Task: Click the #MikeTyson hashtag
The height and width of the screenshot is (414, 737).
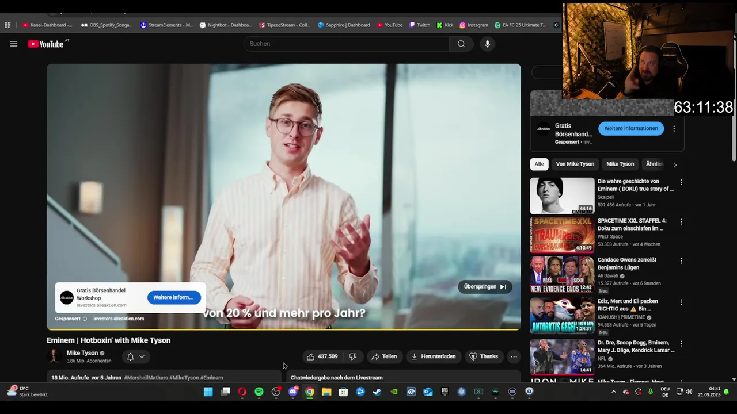Action: tap(184, 378)
